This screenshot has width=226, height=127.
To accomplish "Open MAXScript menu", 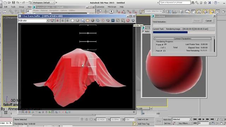I will [x=112, y=7].
